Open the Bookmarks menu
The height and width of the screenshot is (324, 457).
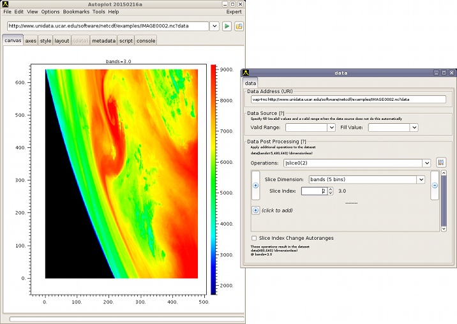76,11
